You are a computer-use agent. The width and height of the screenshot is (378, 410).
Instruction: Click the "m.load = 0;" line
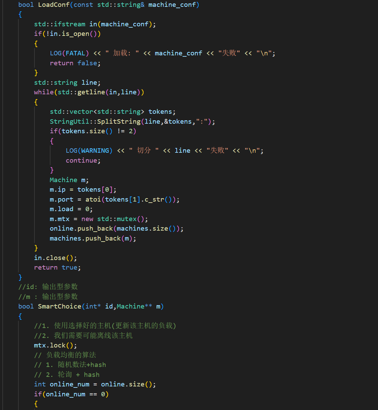point(71,209)
